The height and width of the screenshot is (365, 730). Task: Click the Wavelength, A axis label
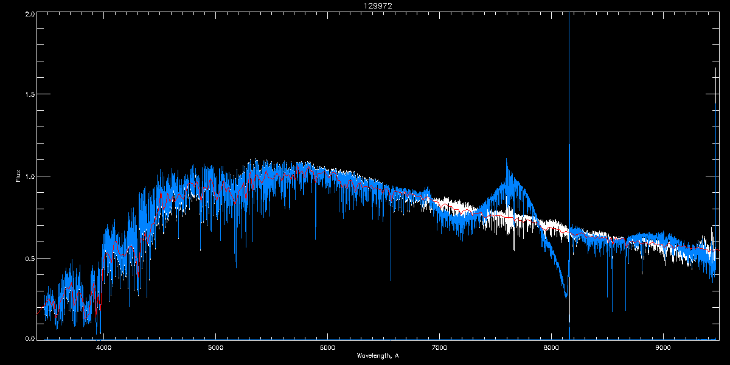point(378,355)
